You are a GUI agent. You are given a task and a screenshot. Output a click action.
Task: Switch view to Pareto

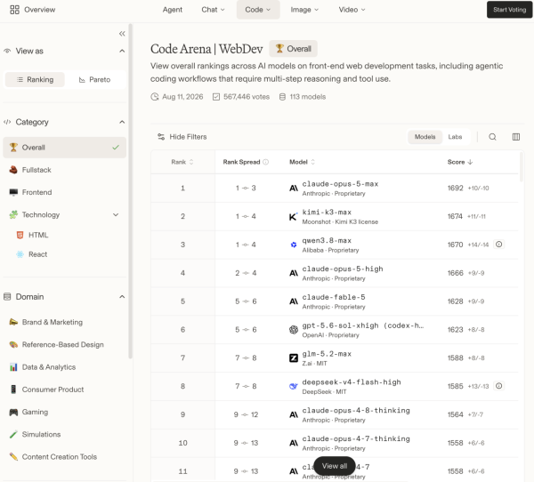coord(94,80)
